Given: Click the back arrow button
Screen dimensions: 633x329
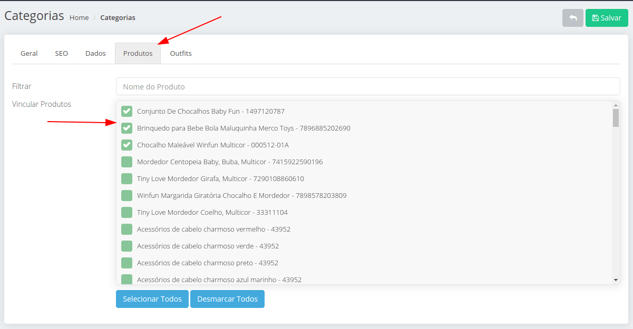Looking at the screenshot, I should 573,18.
